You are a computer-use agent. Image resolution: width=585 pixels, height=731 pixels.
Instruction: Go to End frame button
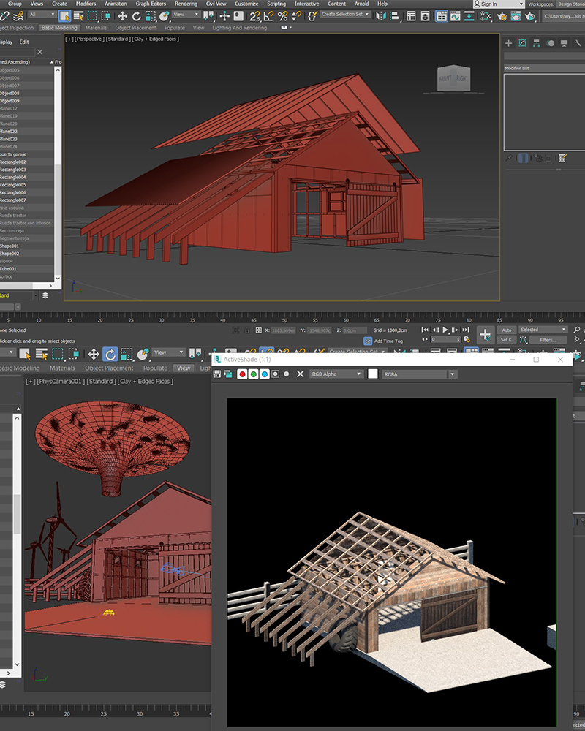pyautogui.click(x=466, y=330)
